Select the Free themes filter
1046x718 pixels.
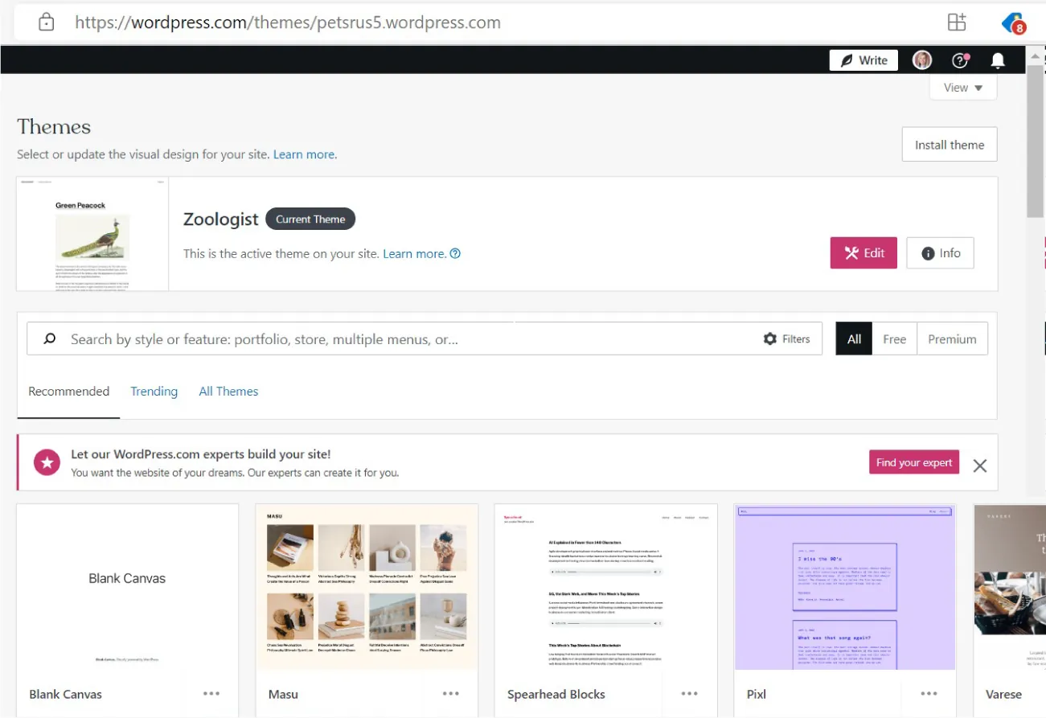[x=894, y=338]
